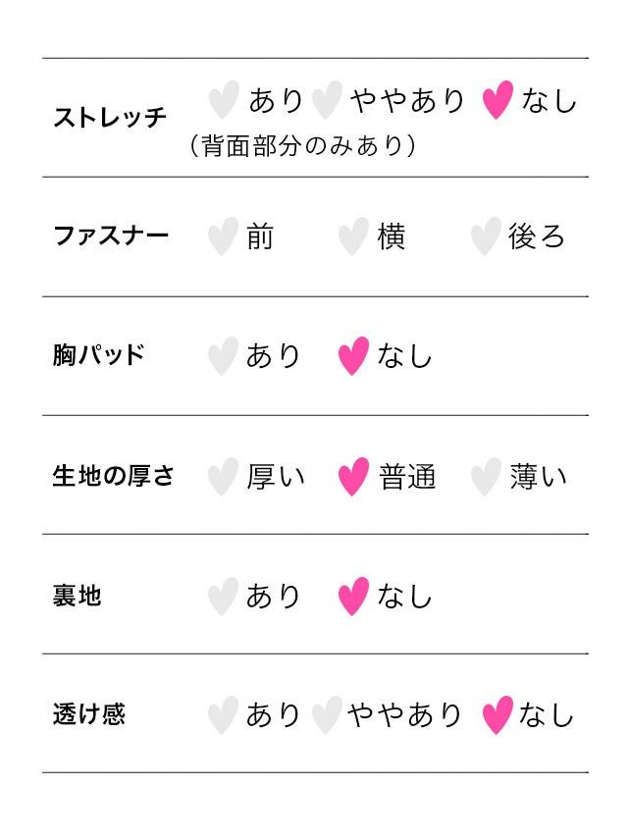The width and height of the screenshot is (628, 838).
Task: Select the heart for ファスナー 後ろ
Action: pyautogui.click(x=485, y=236)
